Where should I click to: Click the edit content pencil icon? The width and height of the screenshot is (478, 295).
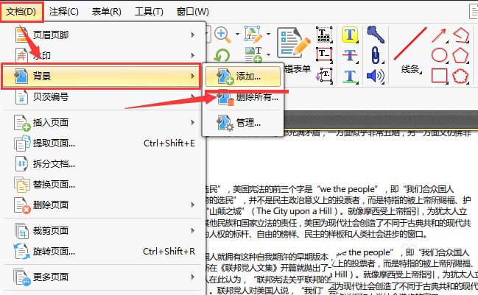[x=253, y=34]
